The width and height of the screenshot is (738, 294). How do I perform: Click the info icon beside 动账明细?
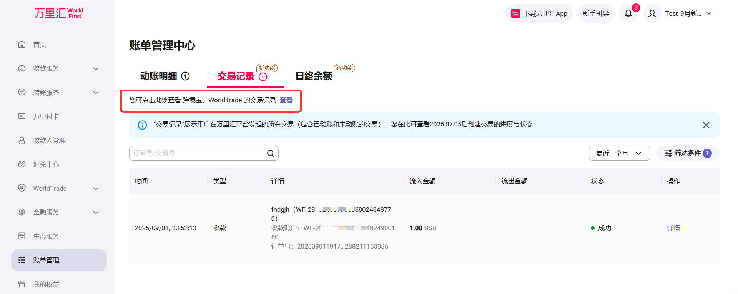point(185,76)
